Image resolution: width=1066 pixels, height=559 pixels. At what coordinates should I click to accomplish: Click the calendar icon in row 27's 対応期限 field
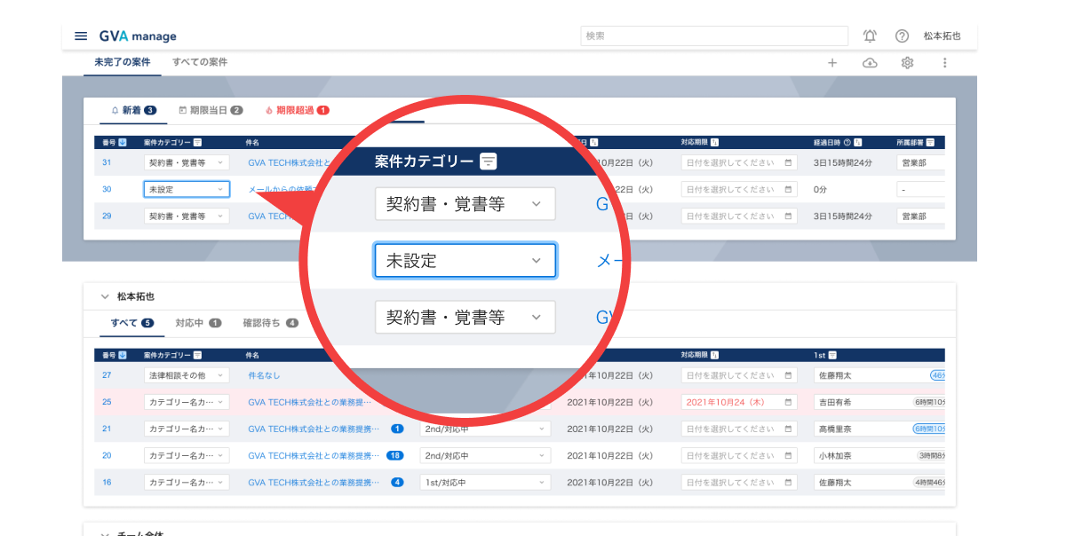pos(790,374)
